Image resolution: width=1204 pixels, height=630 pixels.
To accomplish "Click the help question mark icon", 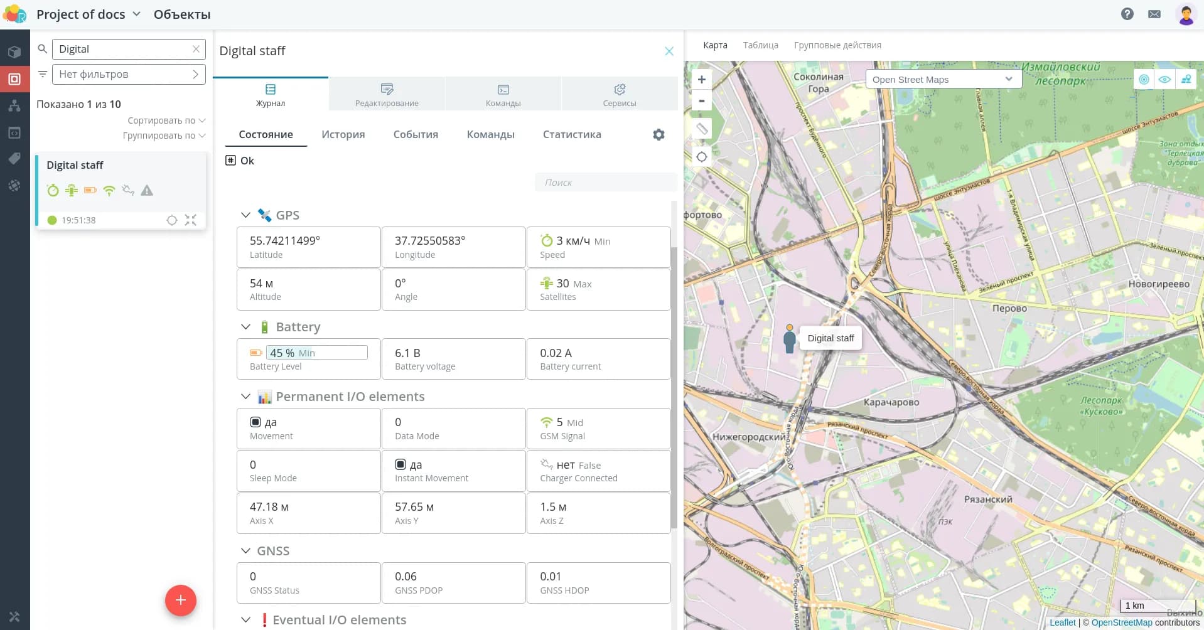I will point(1127,14).
